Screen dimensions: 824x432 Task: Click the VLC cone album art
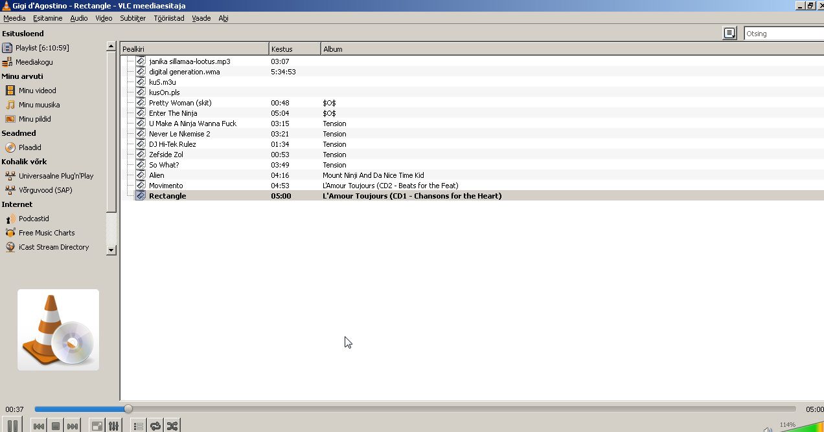(58, 330)
